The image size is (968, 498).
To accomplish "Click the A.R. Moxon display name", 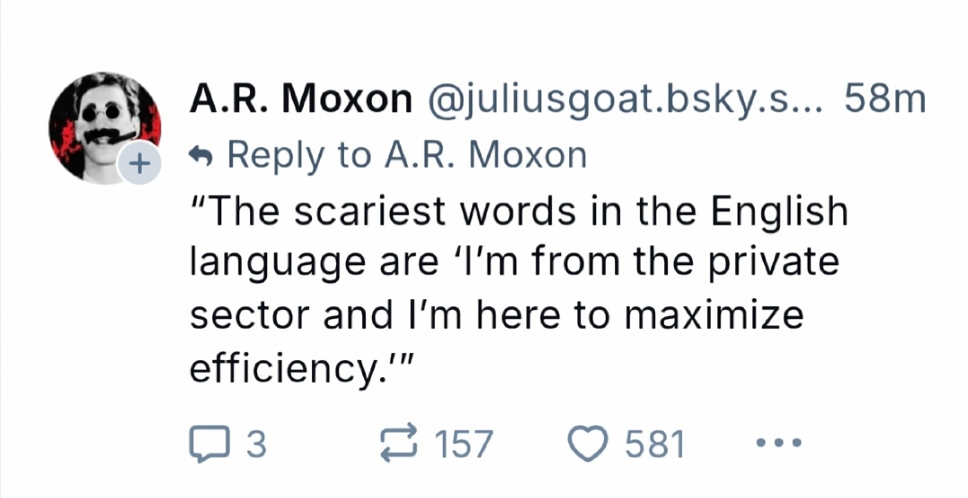I will coord(300,100).
